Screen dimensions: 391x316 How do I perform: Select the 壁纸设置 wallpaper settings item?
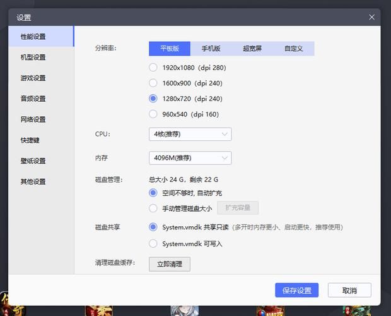(33, 161)
